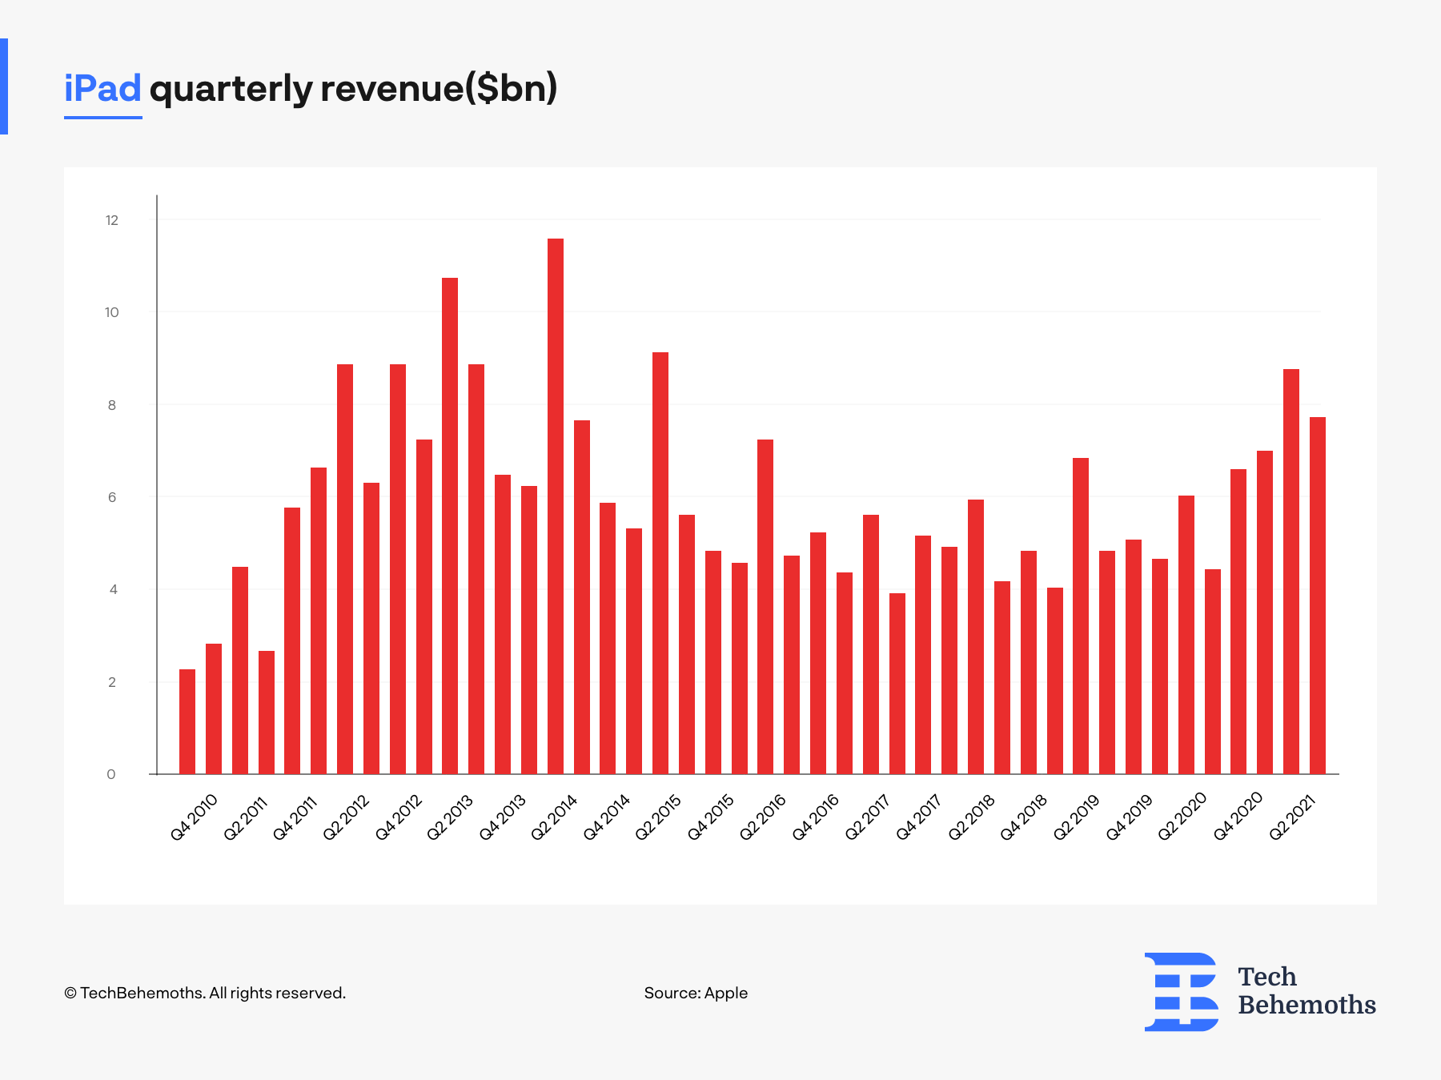
Task: Click the TechBehemoths logo icon
Action: click(x=1181, y=991)
